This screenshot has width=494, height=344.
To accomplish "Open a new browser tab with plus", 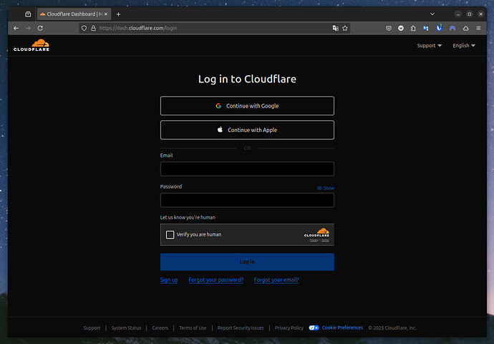I will point(118,14).
